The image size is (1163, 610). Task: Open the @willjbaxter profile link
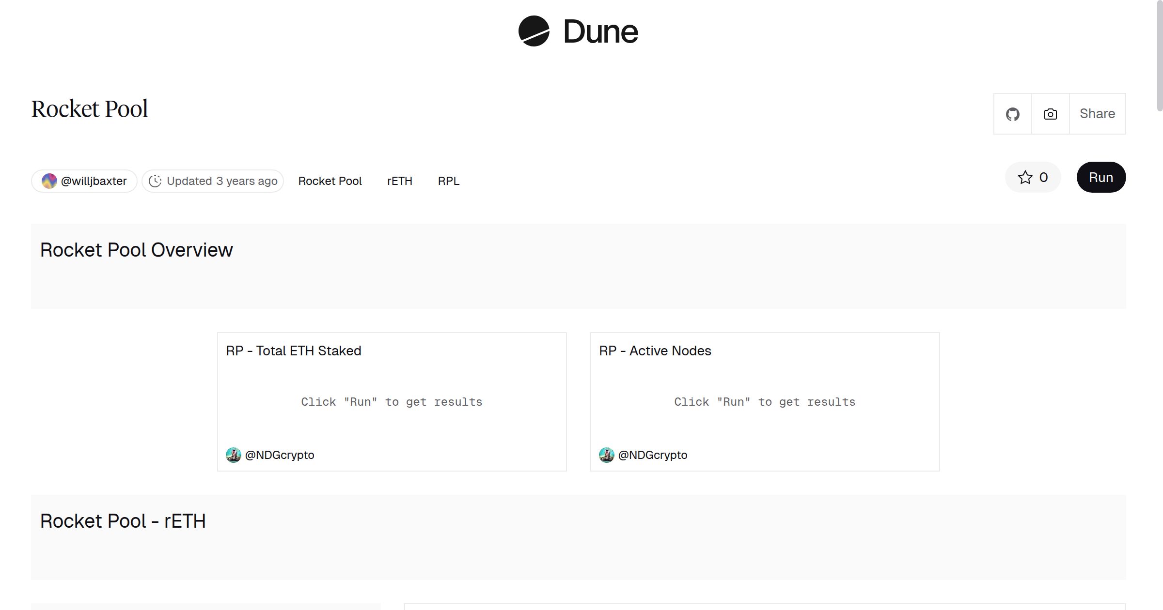point(94,181)
